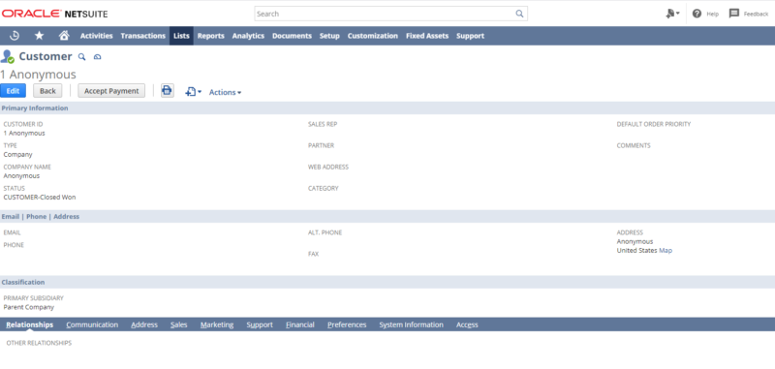
Task: Switch to the Preferences subtab
Action: 347,324
